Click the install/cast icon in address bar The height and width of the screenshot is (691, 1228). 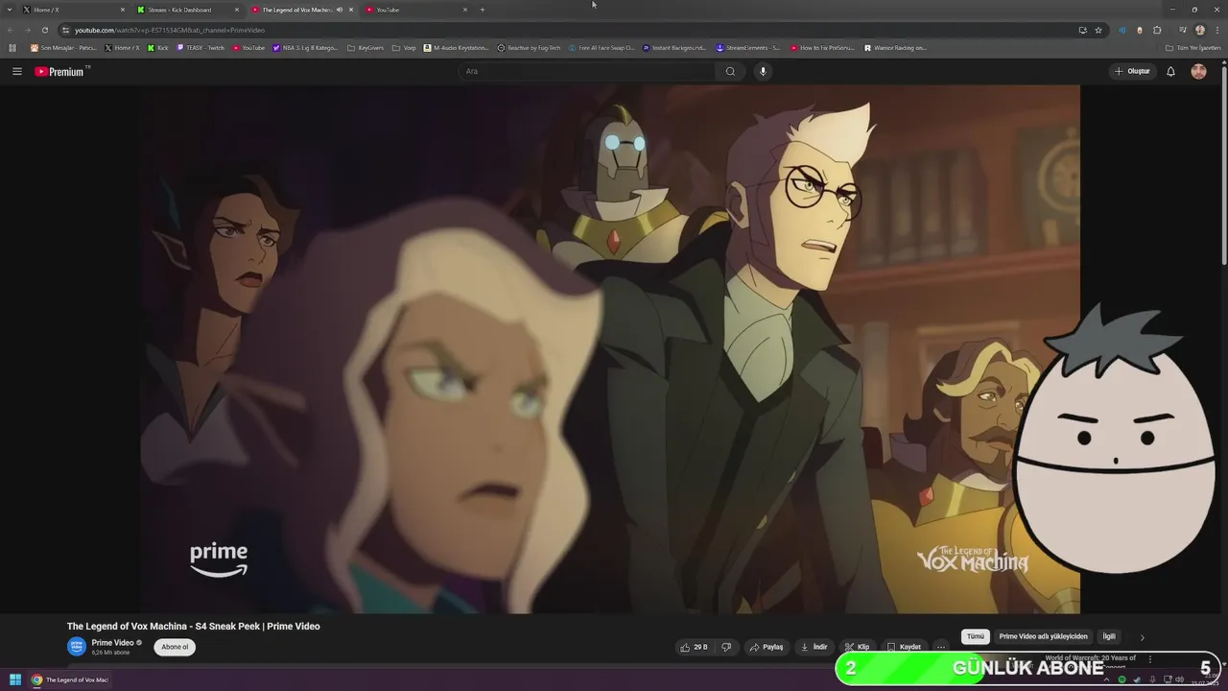pyautogui.click(x=1082, y=30)
